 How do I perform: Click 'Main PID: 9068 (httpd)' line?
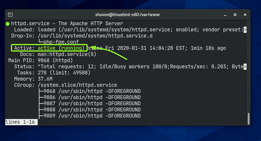pos(40,60)
